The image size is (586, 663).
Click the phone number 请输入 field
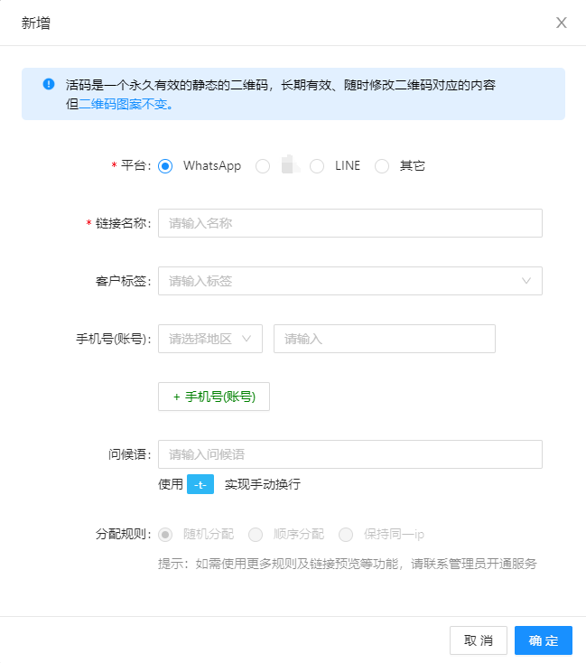385,339
